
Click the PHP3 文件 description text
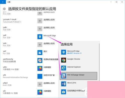(7, 85)
